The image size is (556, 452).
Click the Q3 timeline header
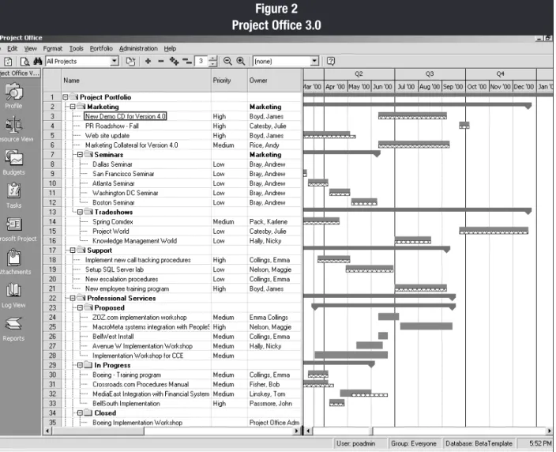430,73
